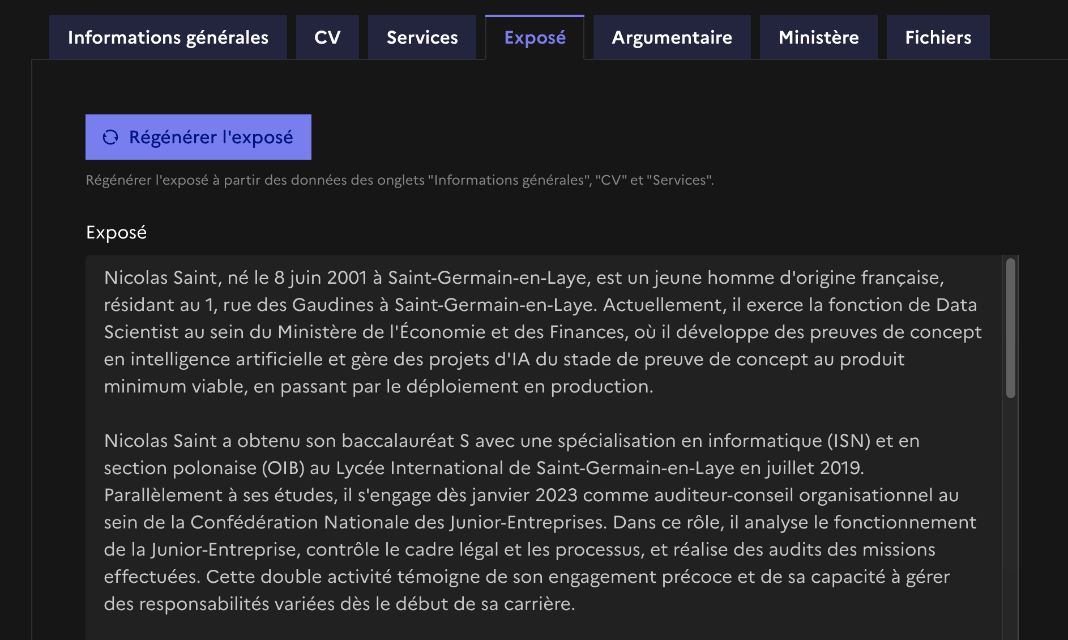
Task: Open the Argumentaire tab
Action: click(672, 37)
